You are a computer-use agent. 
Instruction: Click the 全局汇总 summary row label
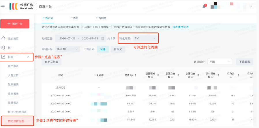61,88
